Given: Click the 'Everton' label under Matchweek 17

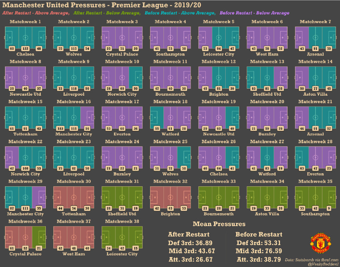Looking at the screenshot, I should pyautogui.click(x=122, y=134).
